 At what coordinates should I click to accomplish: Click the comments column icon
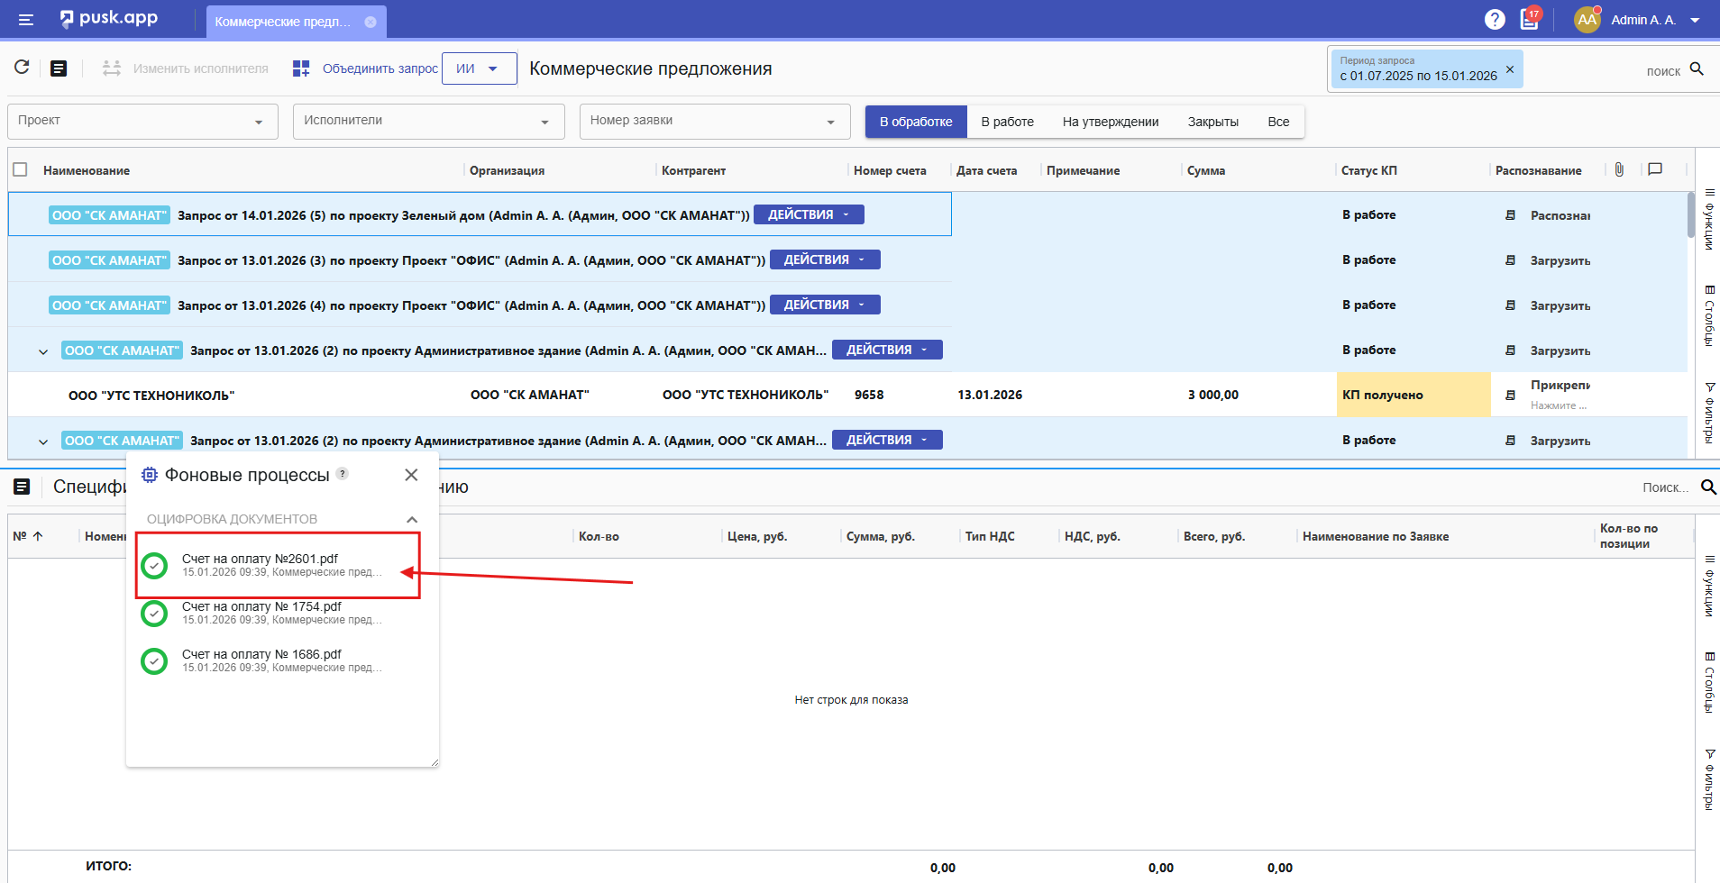[1655, 169]
